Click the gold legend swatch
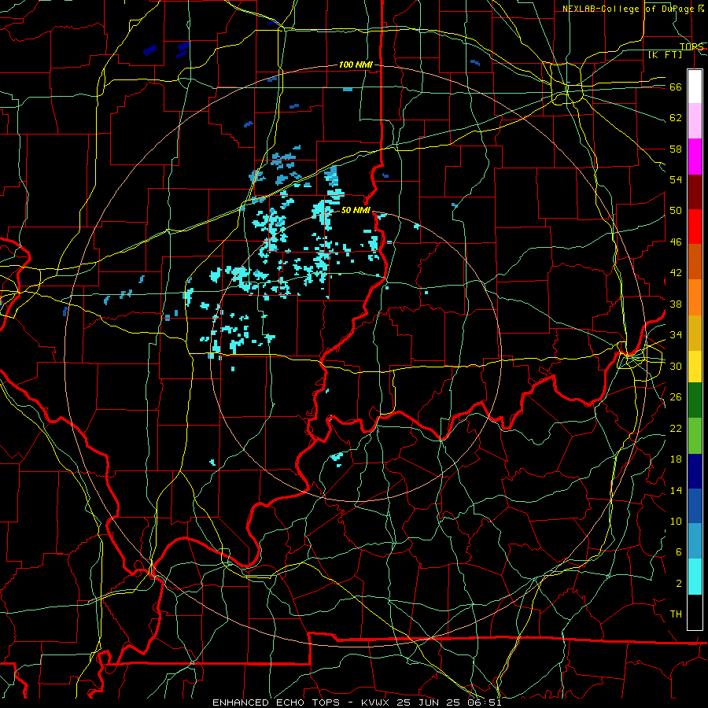Image resolution: width=708 pixels, height=708 pixels. click(x=695, y=333)
